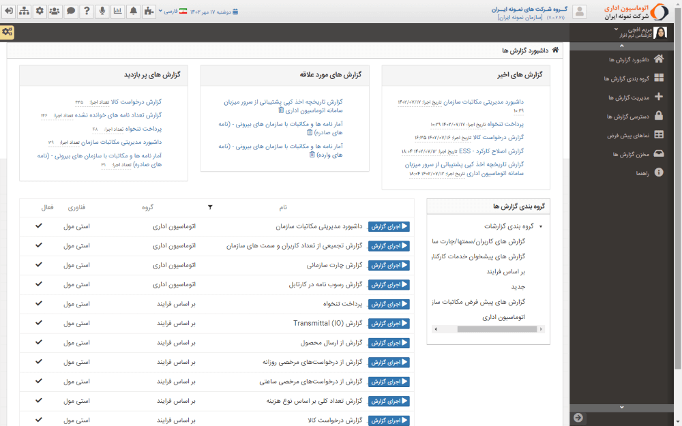Click اجرای گزارش for گزارش درخواست کالا
The image size is (682, 426).
(389, 420)
